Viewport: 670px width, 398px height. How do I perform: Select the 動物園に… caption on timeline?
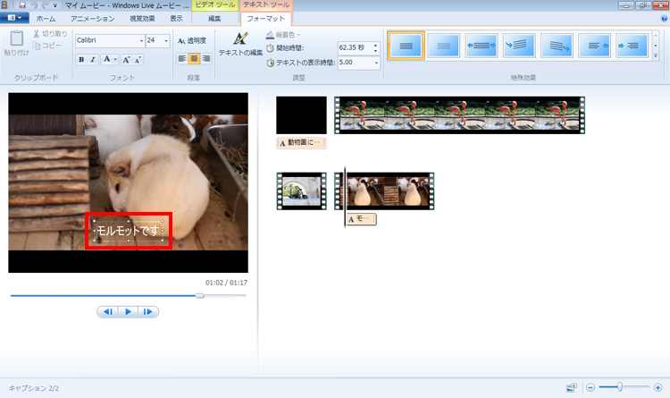tap(301, 143)
